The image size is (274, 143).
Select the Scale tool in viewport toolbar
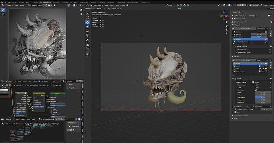[87, 31]
